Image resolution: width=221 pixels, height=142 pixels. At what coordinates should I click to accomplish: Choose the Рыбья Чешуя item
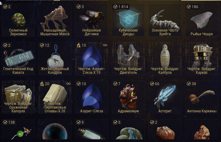(202, 20)
